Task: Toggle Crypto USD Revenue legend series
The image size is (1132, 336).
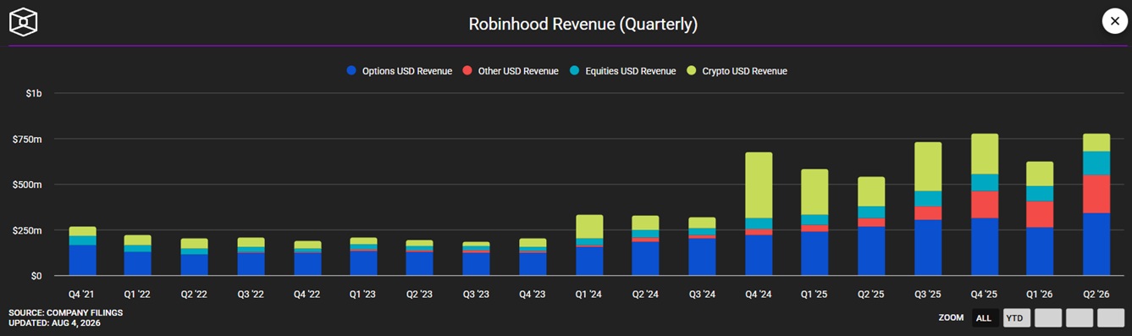Action: click(x=737, y=71)
